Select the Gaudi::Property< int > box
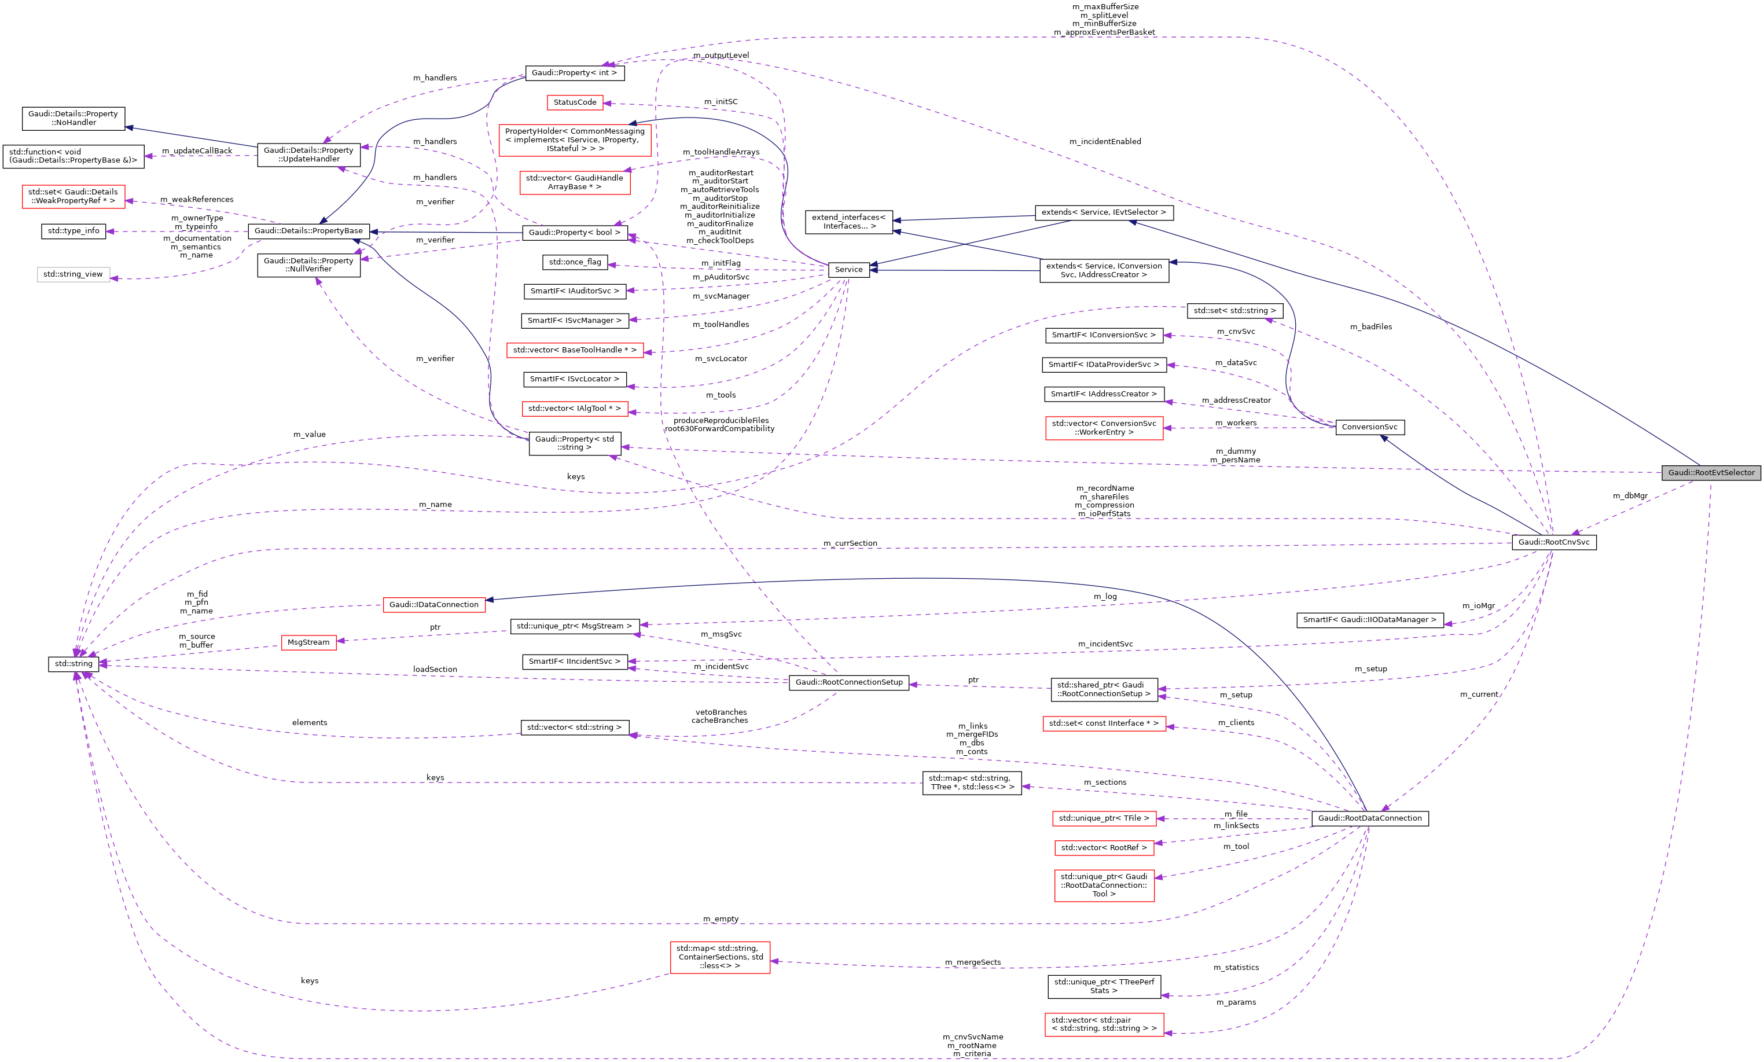1764x1062 pixels. pyautogui.click(x=576, y=72)
